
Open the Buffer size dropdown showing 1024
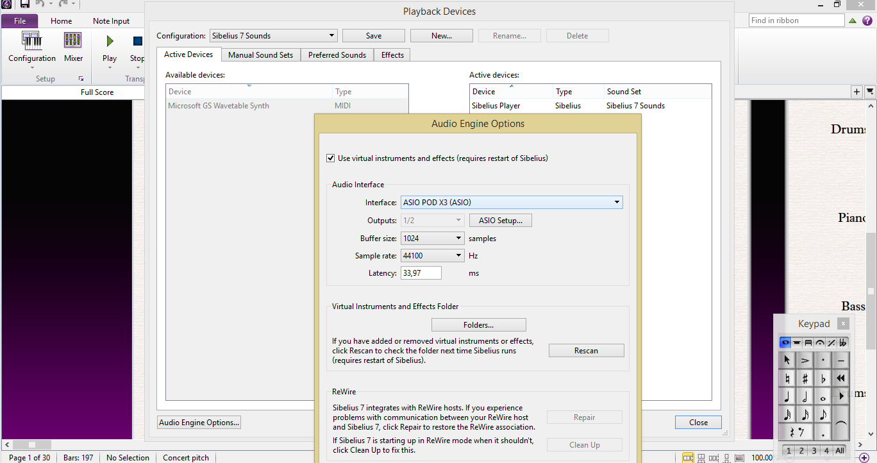point(432,238)
